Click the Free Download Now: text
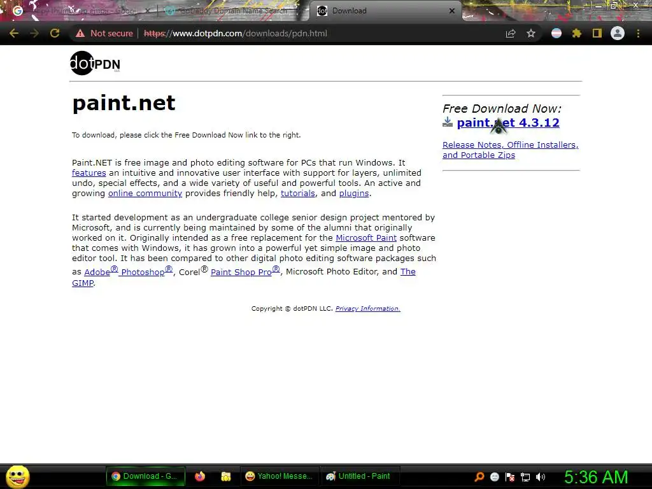The height and width of the screenshot is (489, 652). click(502, 108)
